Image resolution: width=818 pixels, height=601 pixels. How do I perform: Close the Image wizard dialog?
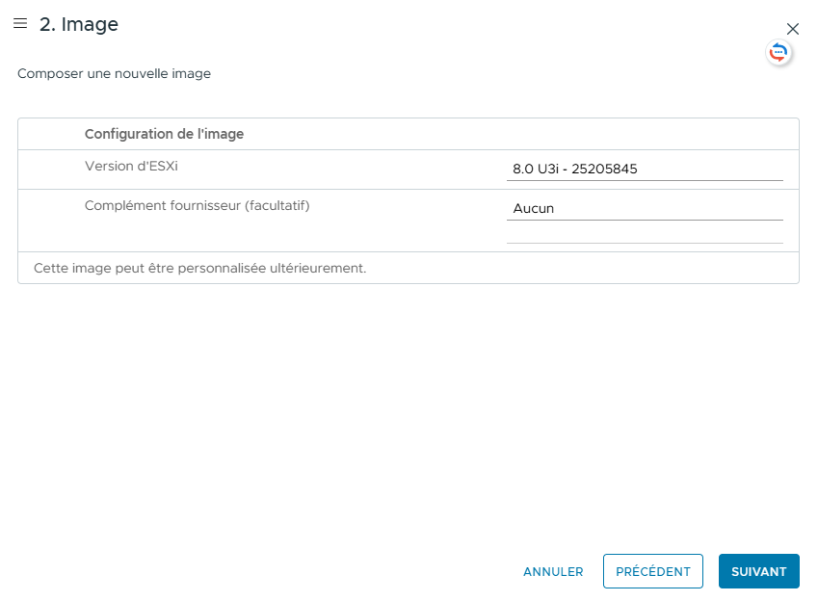(792, 29)
